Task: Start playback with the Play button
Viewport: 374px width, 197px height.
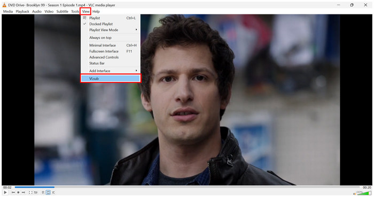Action: [x=5, y=192]
